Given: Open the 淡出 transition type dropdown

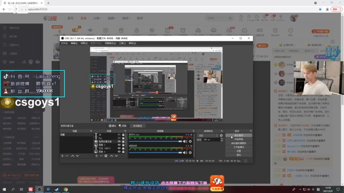Looking at the screenshot, I should [x=208, y=136].
